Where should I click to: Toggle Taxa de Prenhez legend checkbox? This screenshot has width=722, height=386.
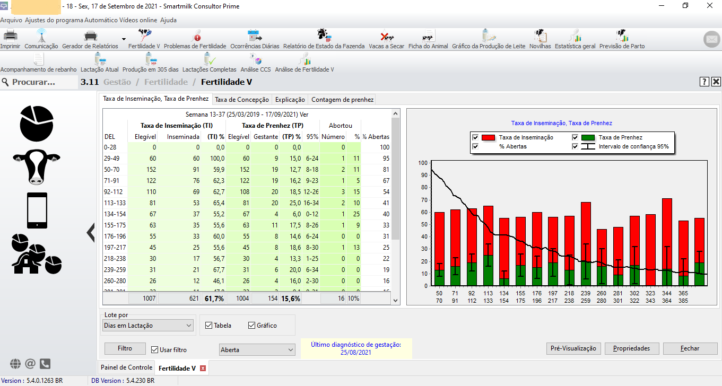[575, 137]
